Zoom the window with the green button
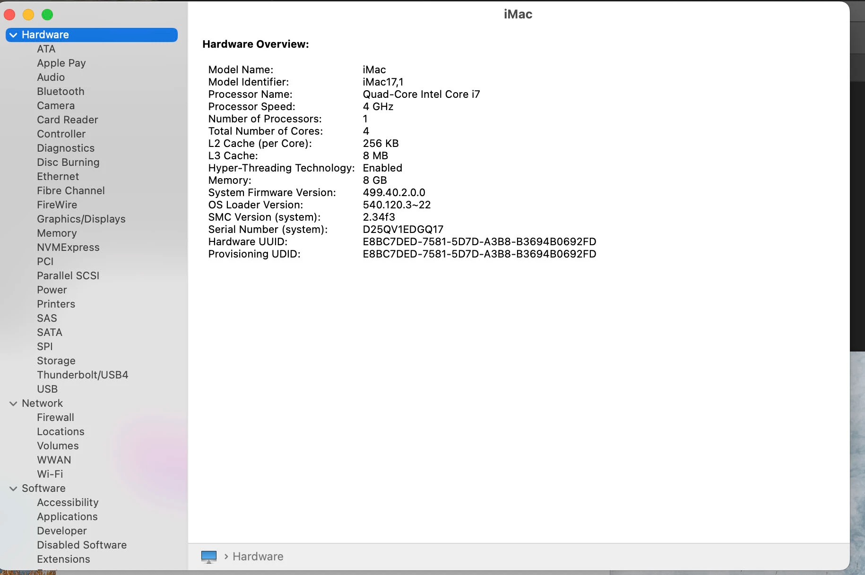This screenshot has height=575, width=865. pyautogui.click(x=47, y=15)
